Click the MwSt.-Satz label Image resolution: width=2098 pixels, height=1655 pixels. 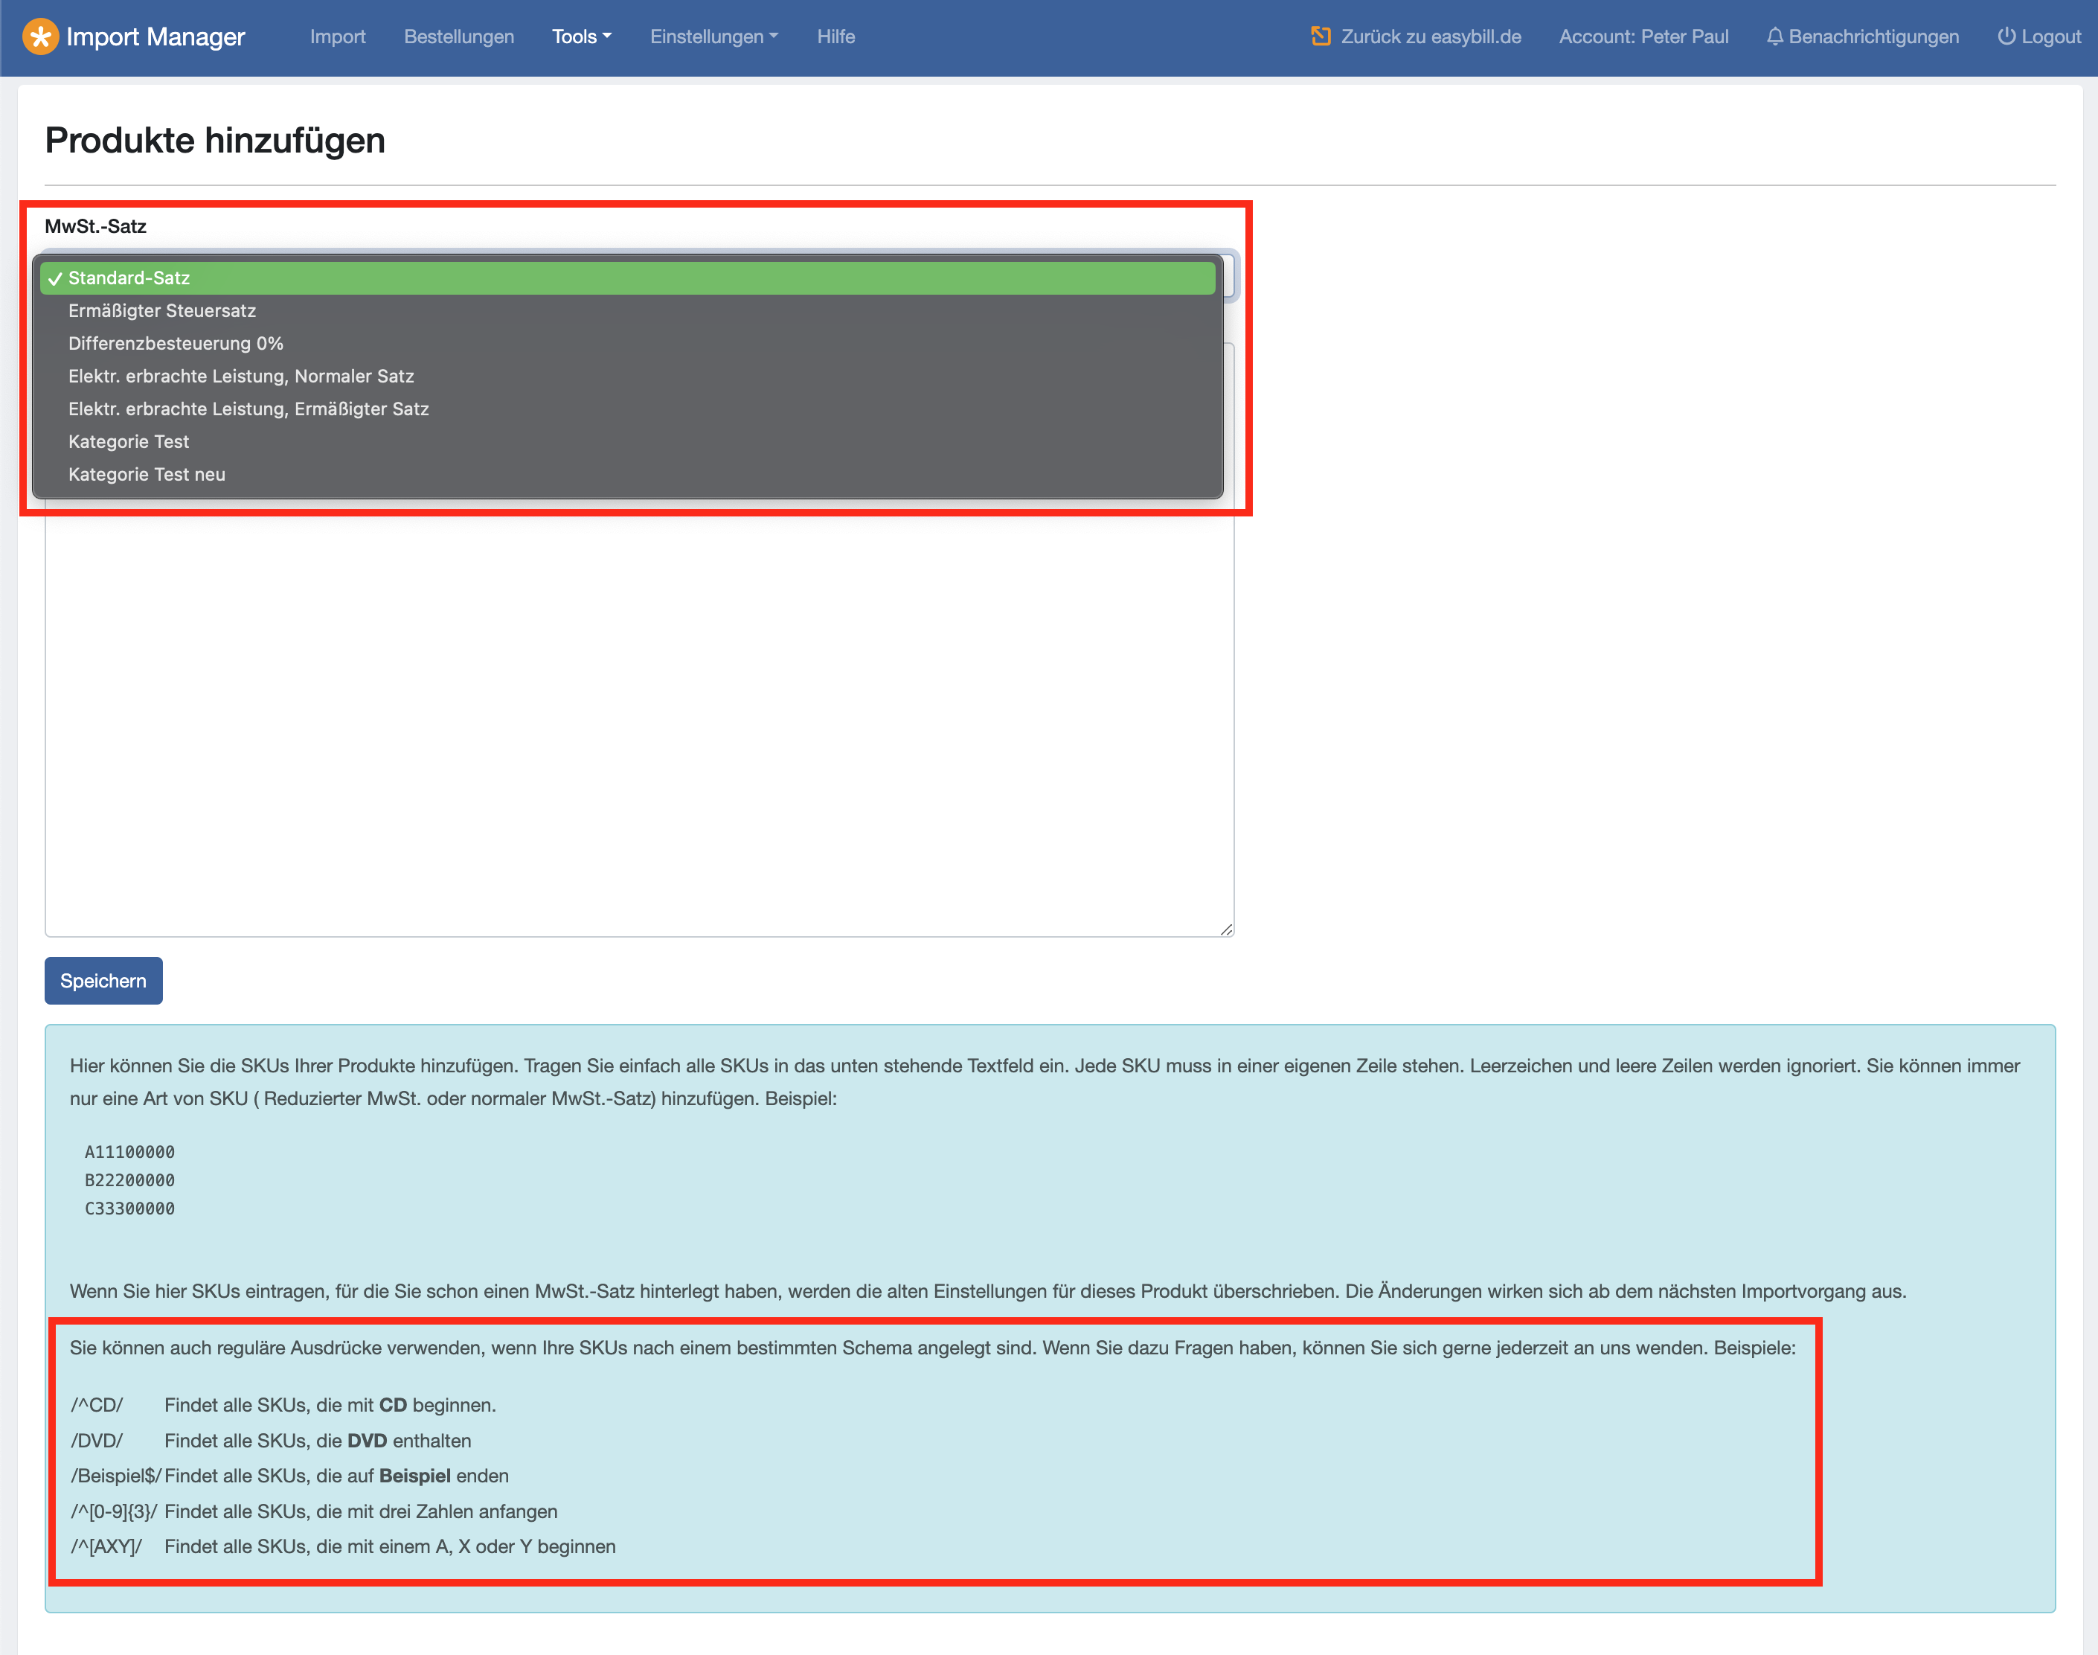point(96,227)
